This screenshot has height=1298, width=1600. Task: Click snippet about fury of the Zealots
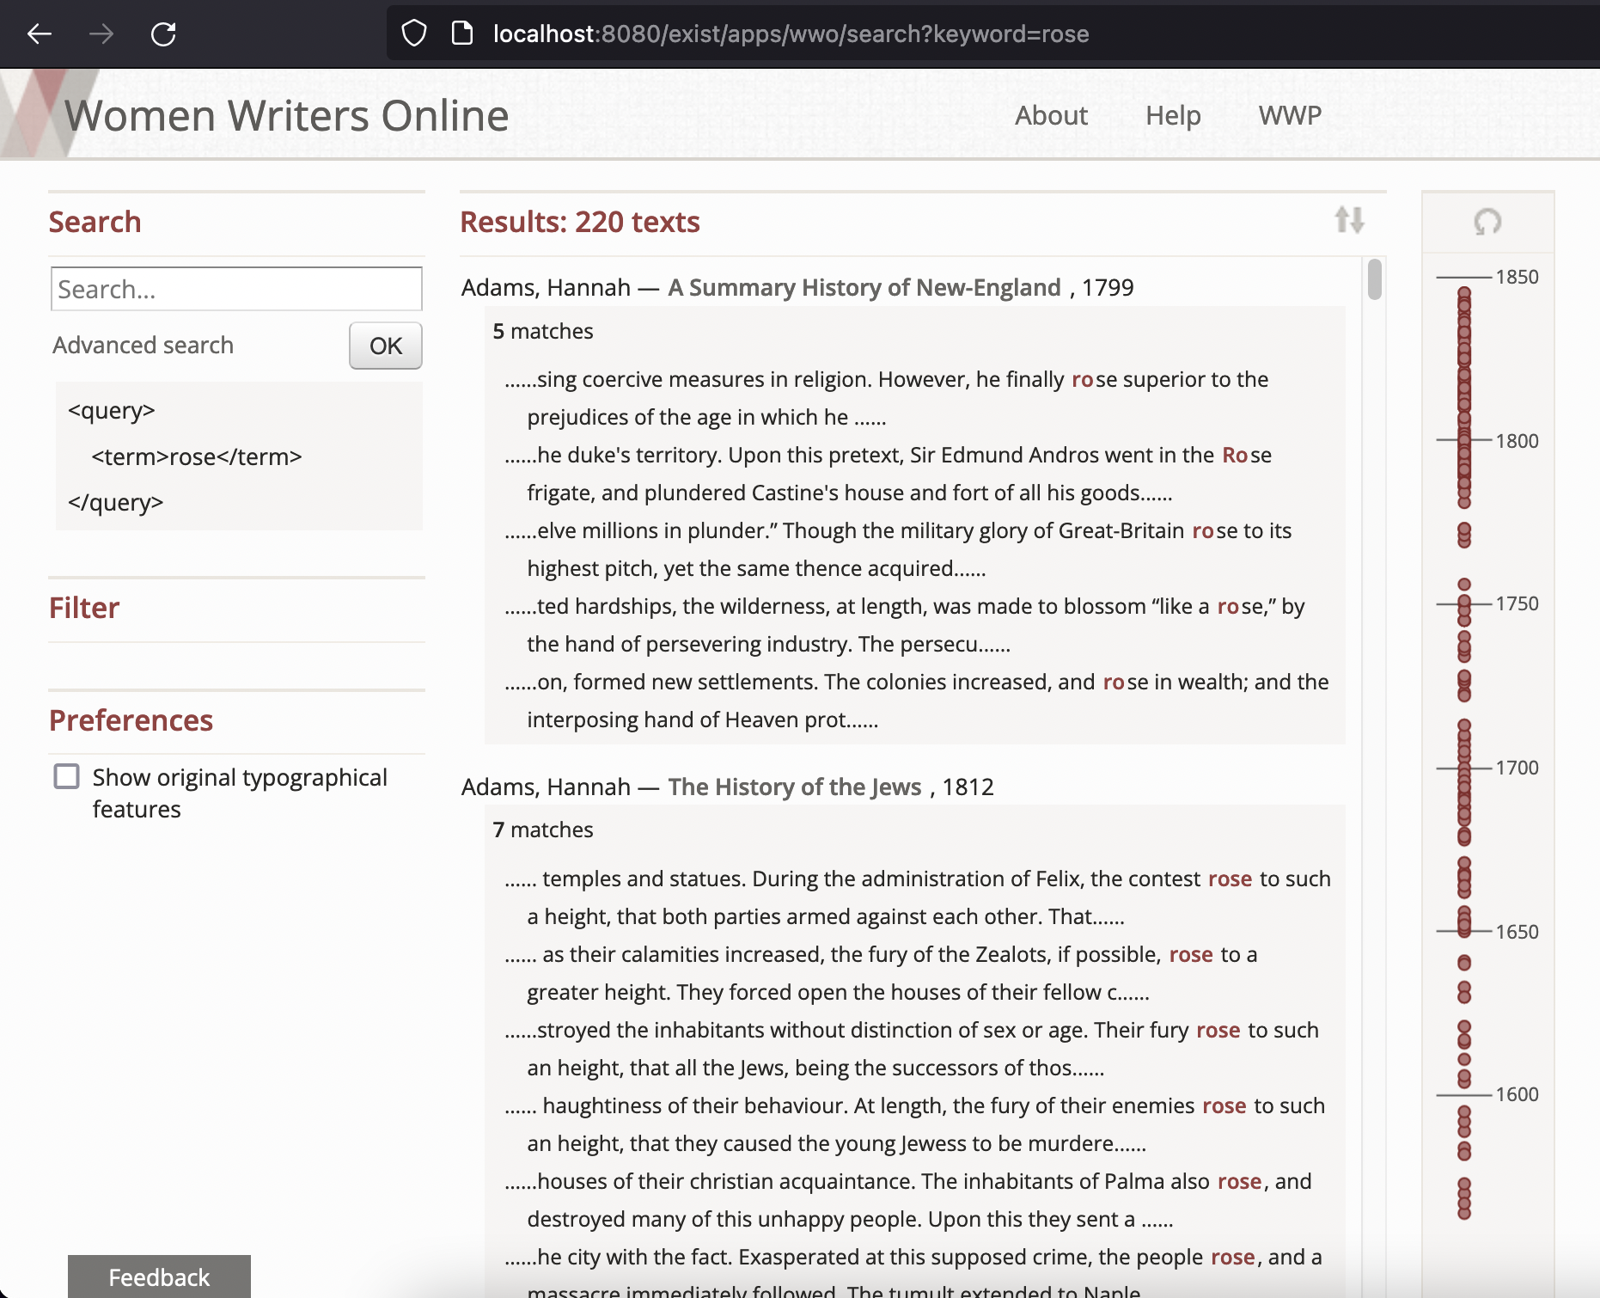pyautogui.click(x=881, y=973)
